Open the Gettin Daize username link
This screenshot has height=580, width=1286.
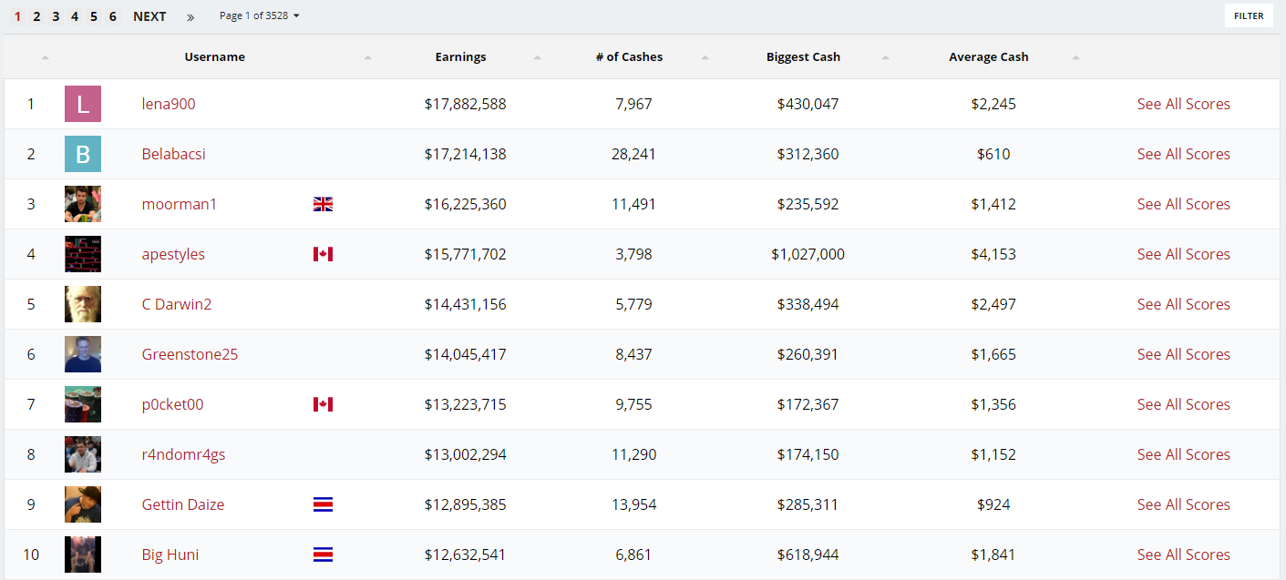[183, 504]
